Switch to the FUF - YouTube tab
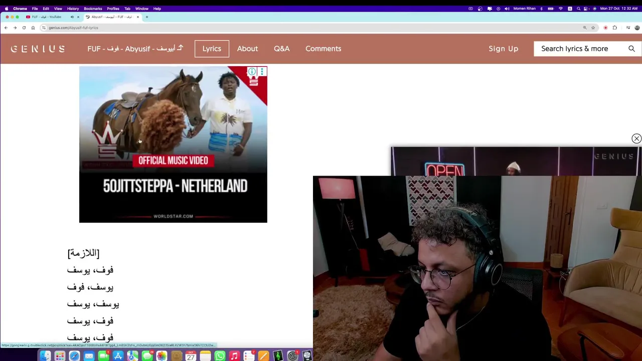Viewport: 642px width, 361px height. 46,17
